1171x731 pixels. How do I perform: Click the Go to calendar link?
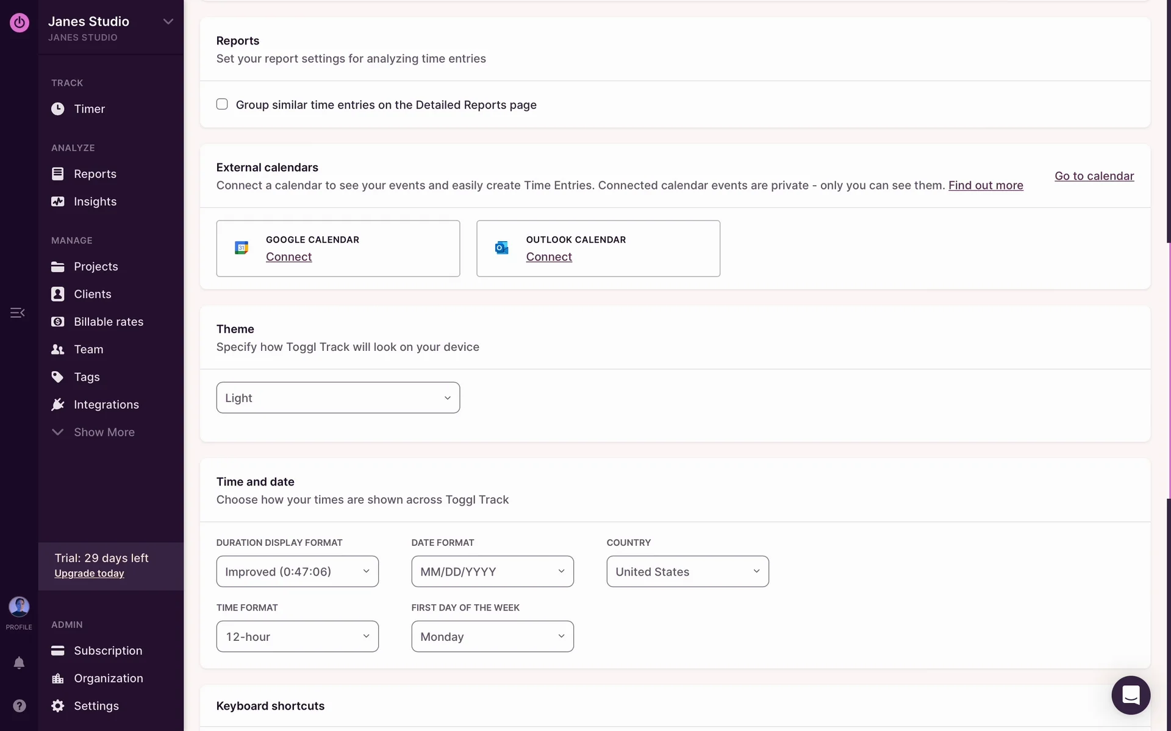click(x=1094, y=176)
